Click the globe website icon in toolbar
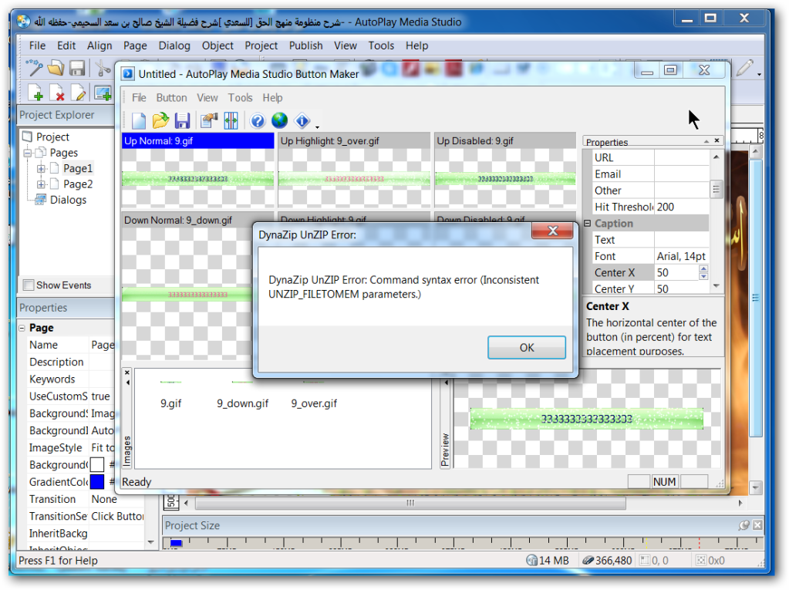 click(279, 120)
